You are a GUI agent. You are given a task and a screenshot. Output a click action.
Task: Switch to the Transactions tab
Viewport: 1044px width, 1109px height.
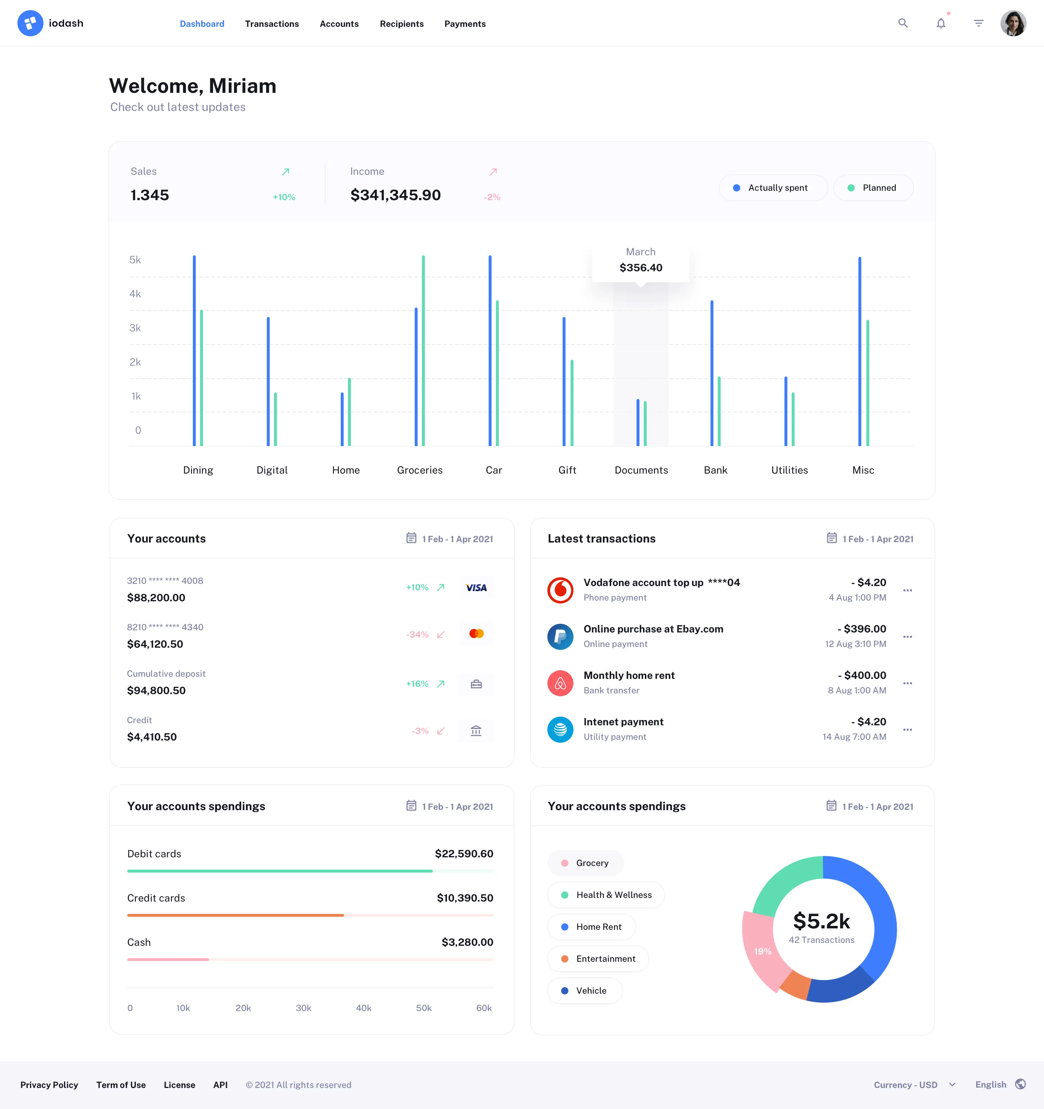coord(272,24)
